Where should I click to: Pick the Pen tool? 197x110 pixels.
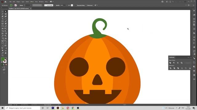tap(2, 16)
